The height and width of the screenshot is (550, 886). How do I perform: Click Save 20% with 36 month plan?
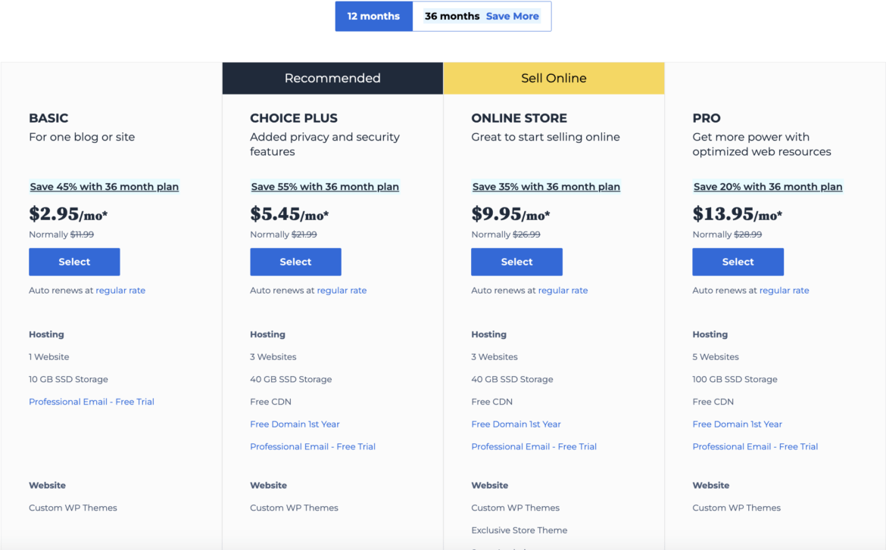click(768, 187)
